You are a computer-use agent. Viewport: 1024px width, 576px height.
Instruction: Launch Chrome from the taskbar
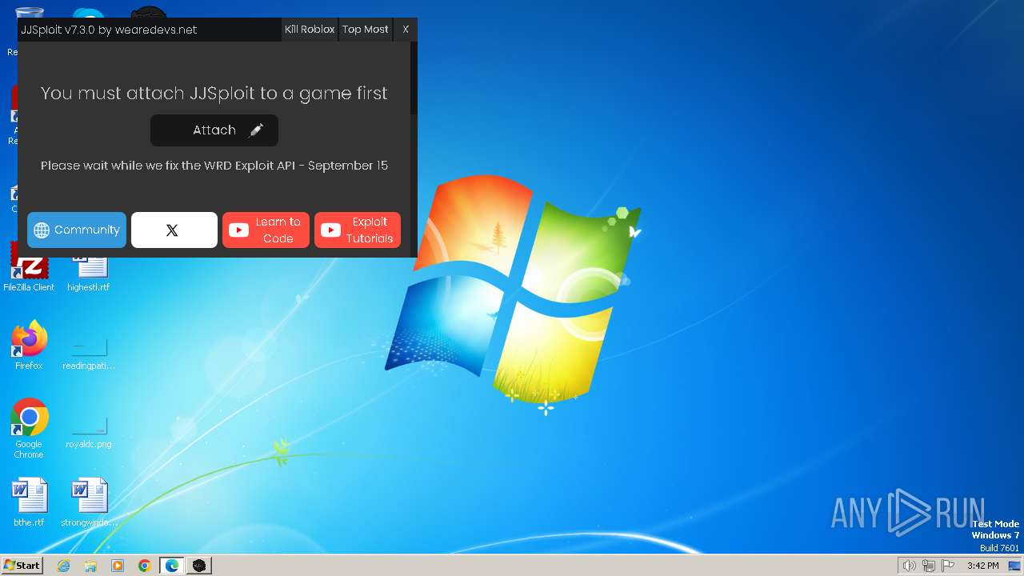145,566
